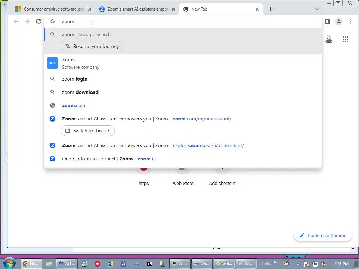The image size is (359, 269).
Task: Open zoom.com/en/ai-assistant/ suggestion
Action: pyautogui.click(x=183, y=119)
